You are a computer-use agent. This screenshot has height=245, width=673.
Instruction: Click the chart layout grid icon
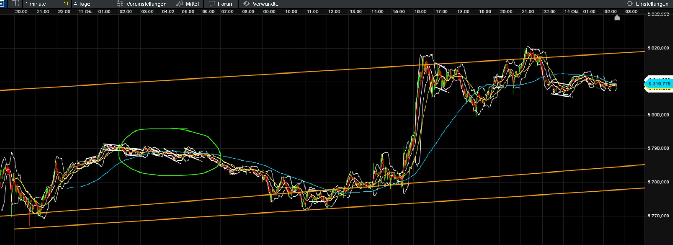[15, 4]
